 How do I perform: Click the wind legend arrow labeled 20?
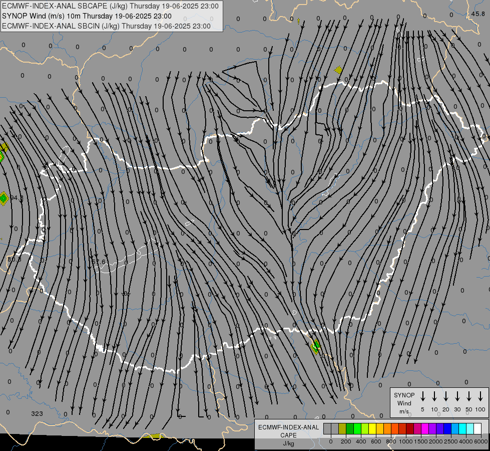tap(445, 396)
